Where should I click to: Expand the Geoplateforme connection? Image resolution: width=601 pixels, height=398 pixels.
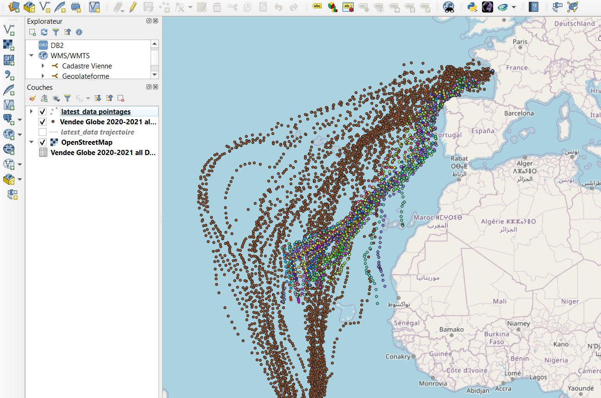pos(43,76)
